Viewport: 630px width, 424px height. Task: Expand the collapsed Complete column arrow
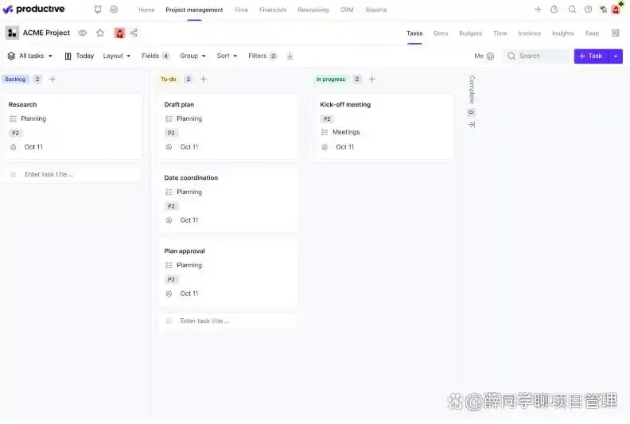472,125
